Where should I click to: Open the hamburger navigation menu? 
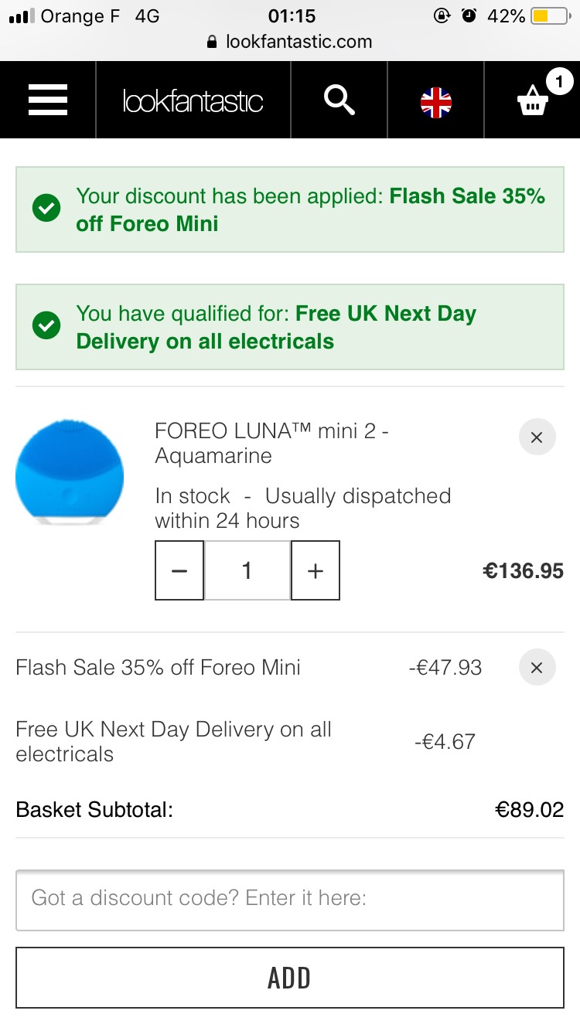click(x=48, y=100)
